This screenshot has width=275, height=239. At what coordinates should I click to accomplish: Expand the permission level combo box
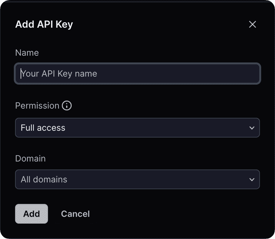coord(137,128)
